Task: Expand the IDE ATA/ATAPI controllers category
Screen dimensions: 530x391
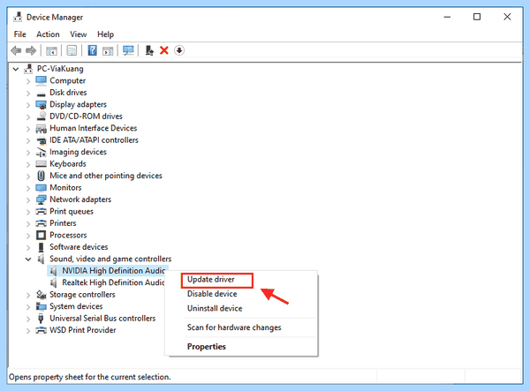Action: pyautogui.click(x=28, y=140)
